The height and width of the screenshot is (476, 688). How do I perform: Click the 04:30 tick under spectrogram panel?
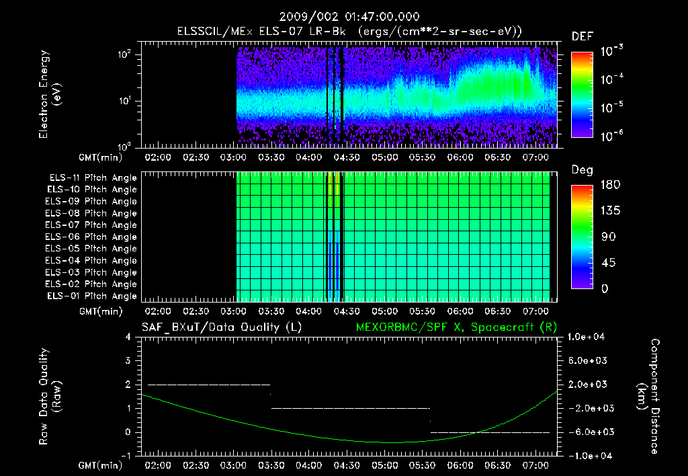[347, 157]
